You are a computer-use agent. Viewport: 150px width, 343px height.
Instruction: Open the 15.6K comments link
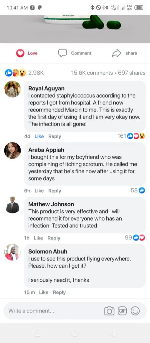tap(92, 73)
